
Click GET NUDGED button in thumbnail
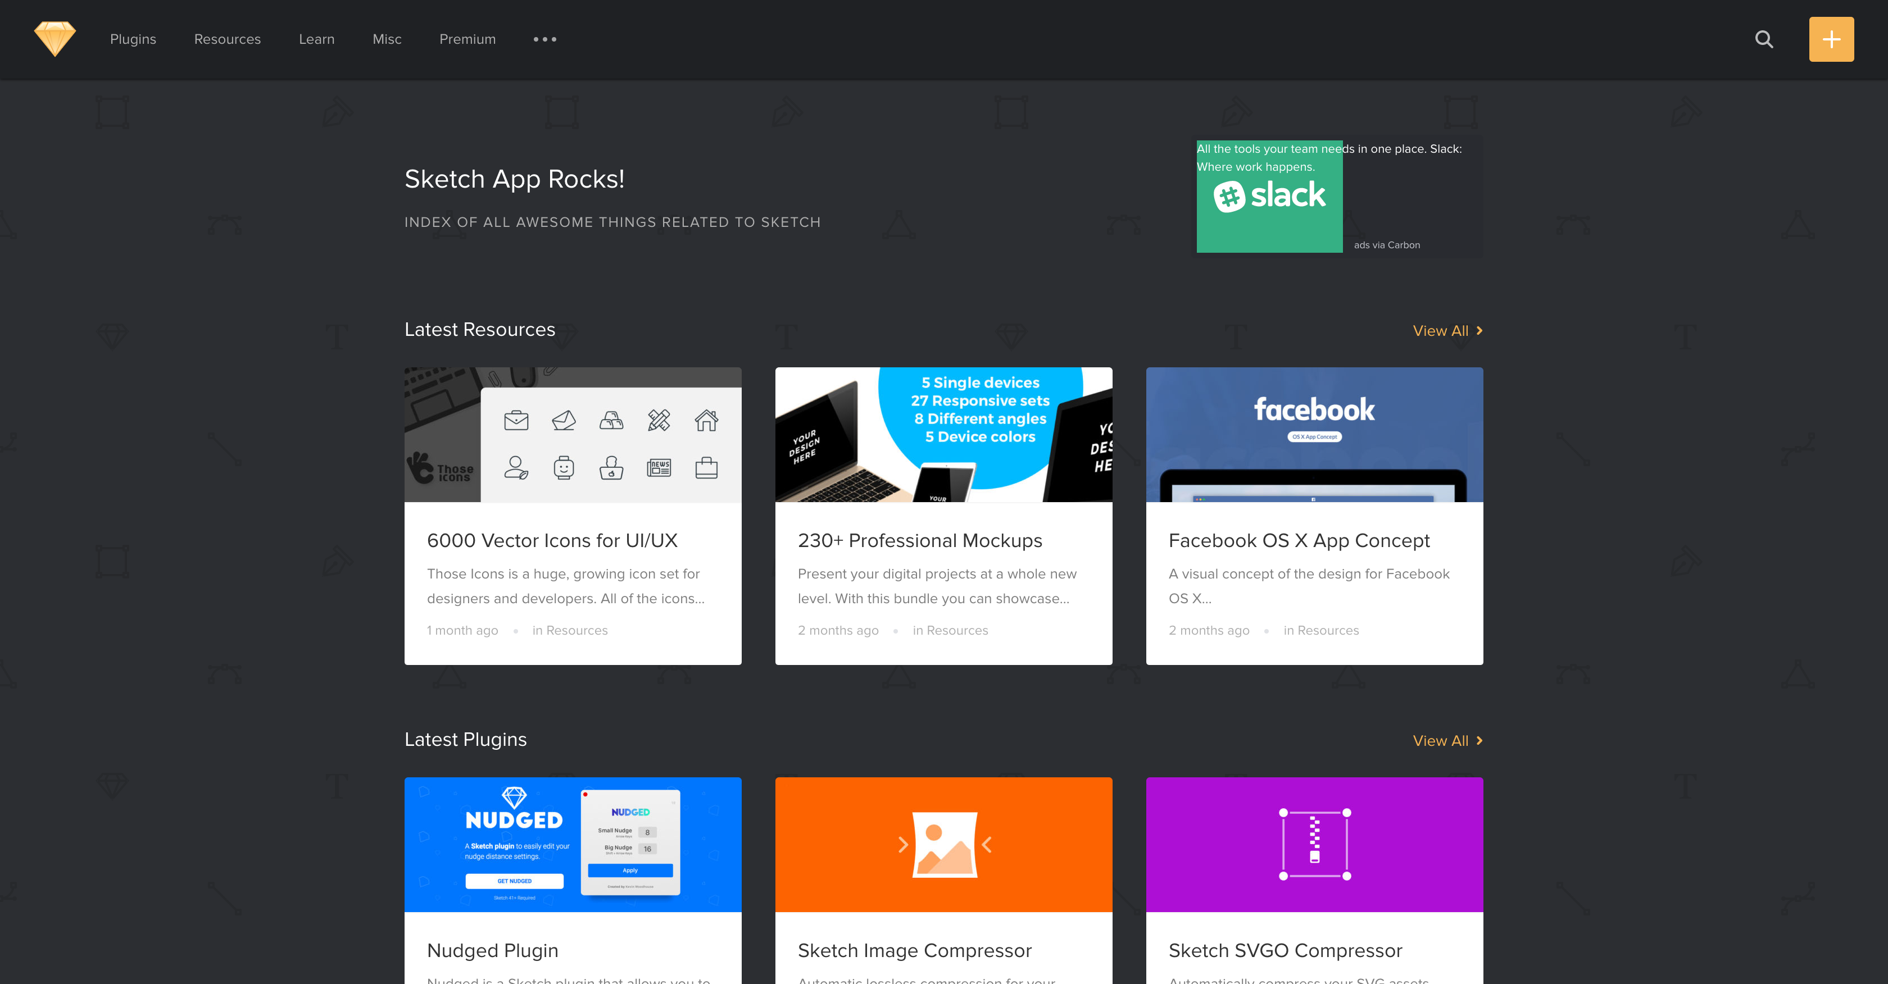click(514, 881)
